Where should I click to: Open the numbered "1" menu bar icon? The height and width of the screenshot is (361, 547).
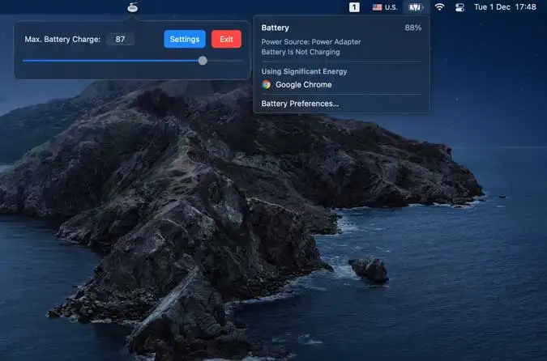(354, 7)
